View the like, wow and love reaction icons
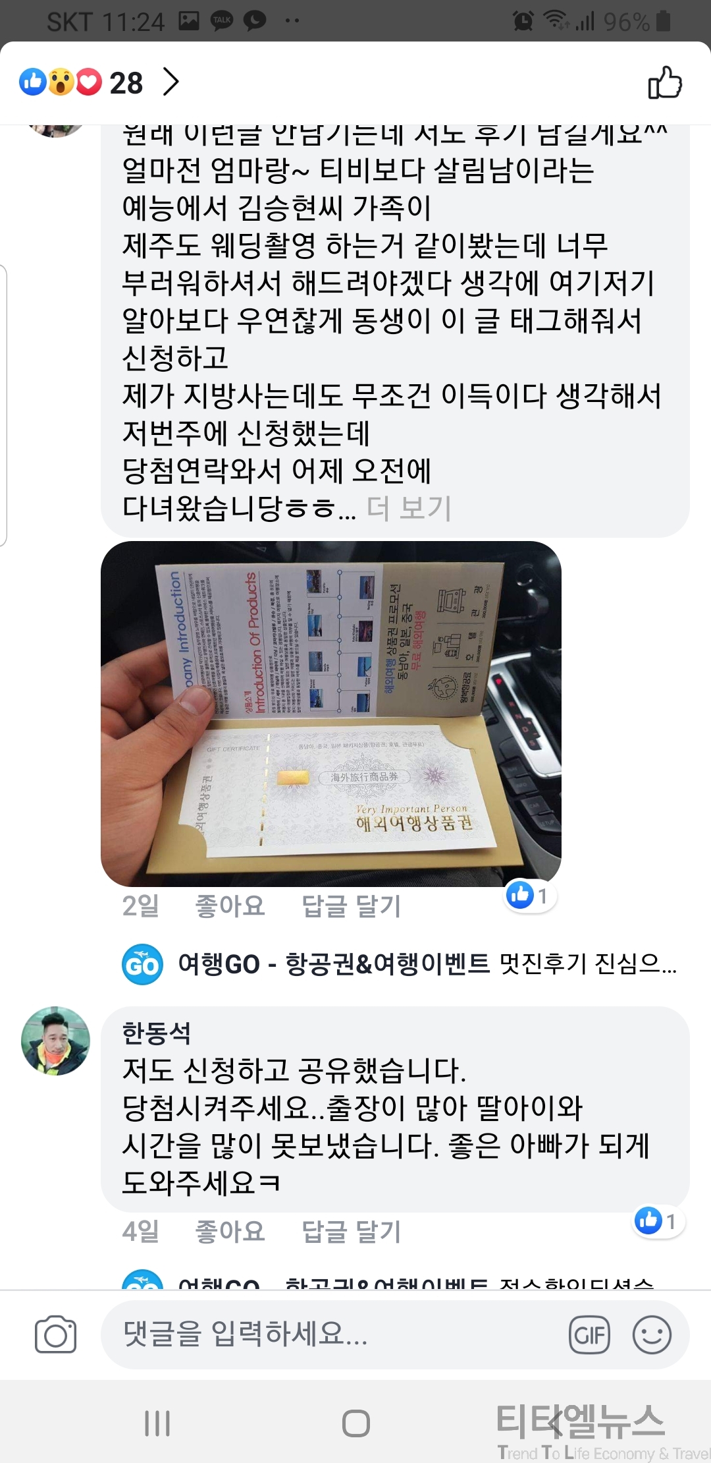Screen dimensions: 711x1463 [x=61, y=82]
